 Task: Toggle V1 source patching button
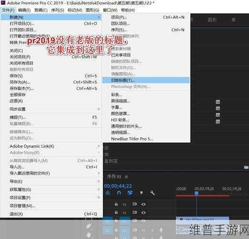[x=108, y=221]
